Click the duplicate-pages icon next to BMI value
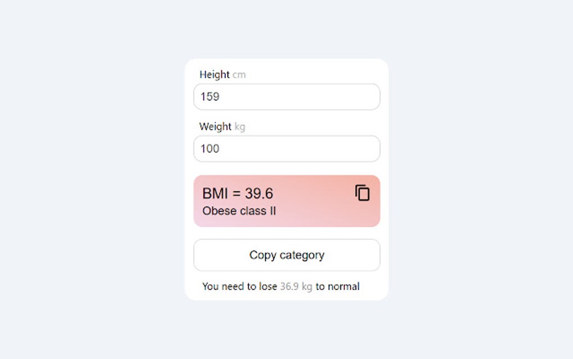 coord(363,193)
